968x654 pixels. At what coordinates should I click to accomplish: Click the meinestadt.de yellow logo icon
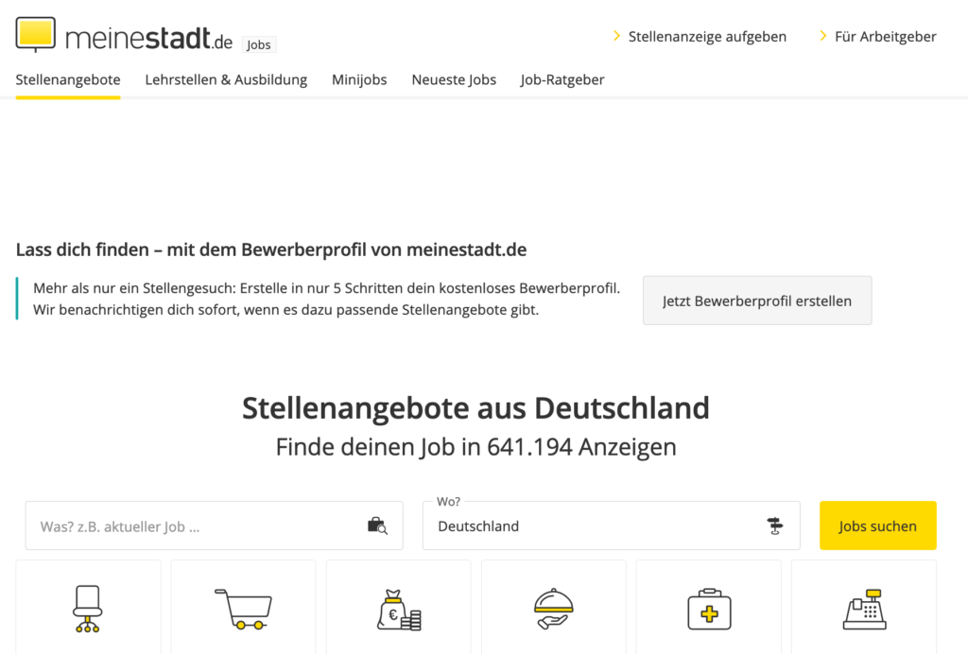pos(36,35)
